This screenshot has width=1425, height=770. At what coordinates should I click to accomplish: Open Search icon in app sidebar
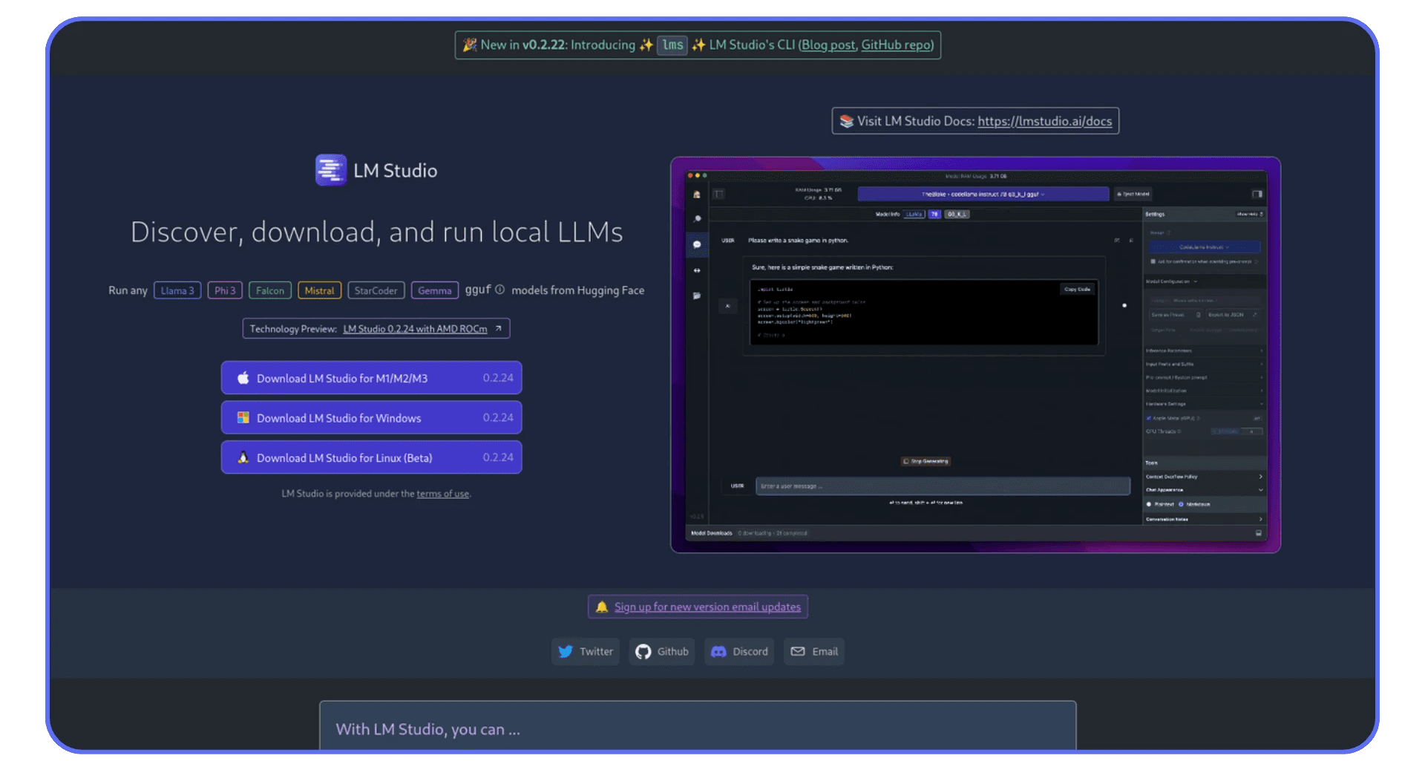tap(697, 219)
